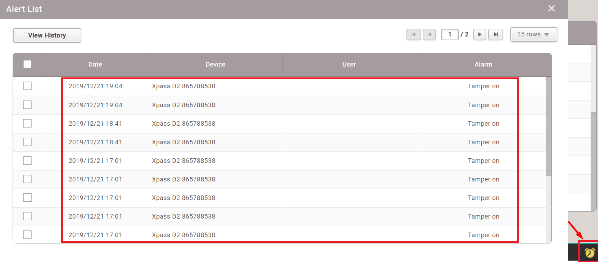
Task: Click the alert list vertical scrollbar
Action: (x=549, y=126)
